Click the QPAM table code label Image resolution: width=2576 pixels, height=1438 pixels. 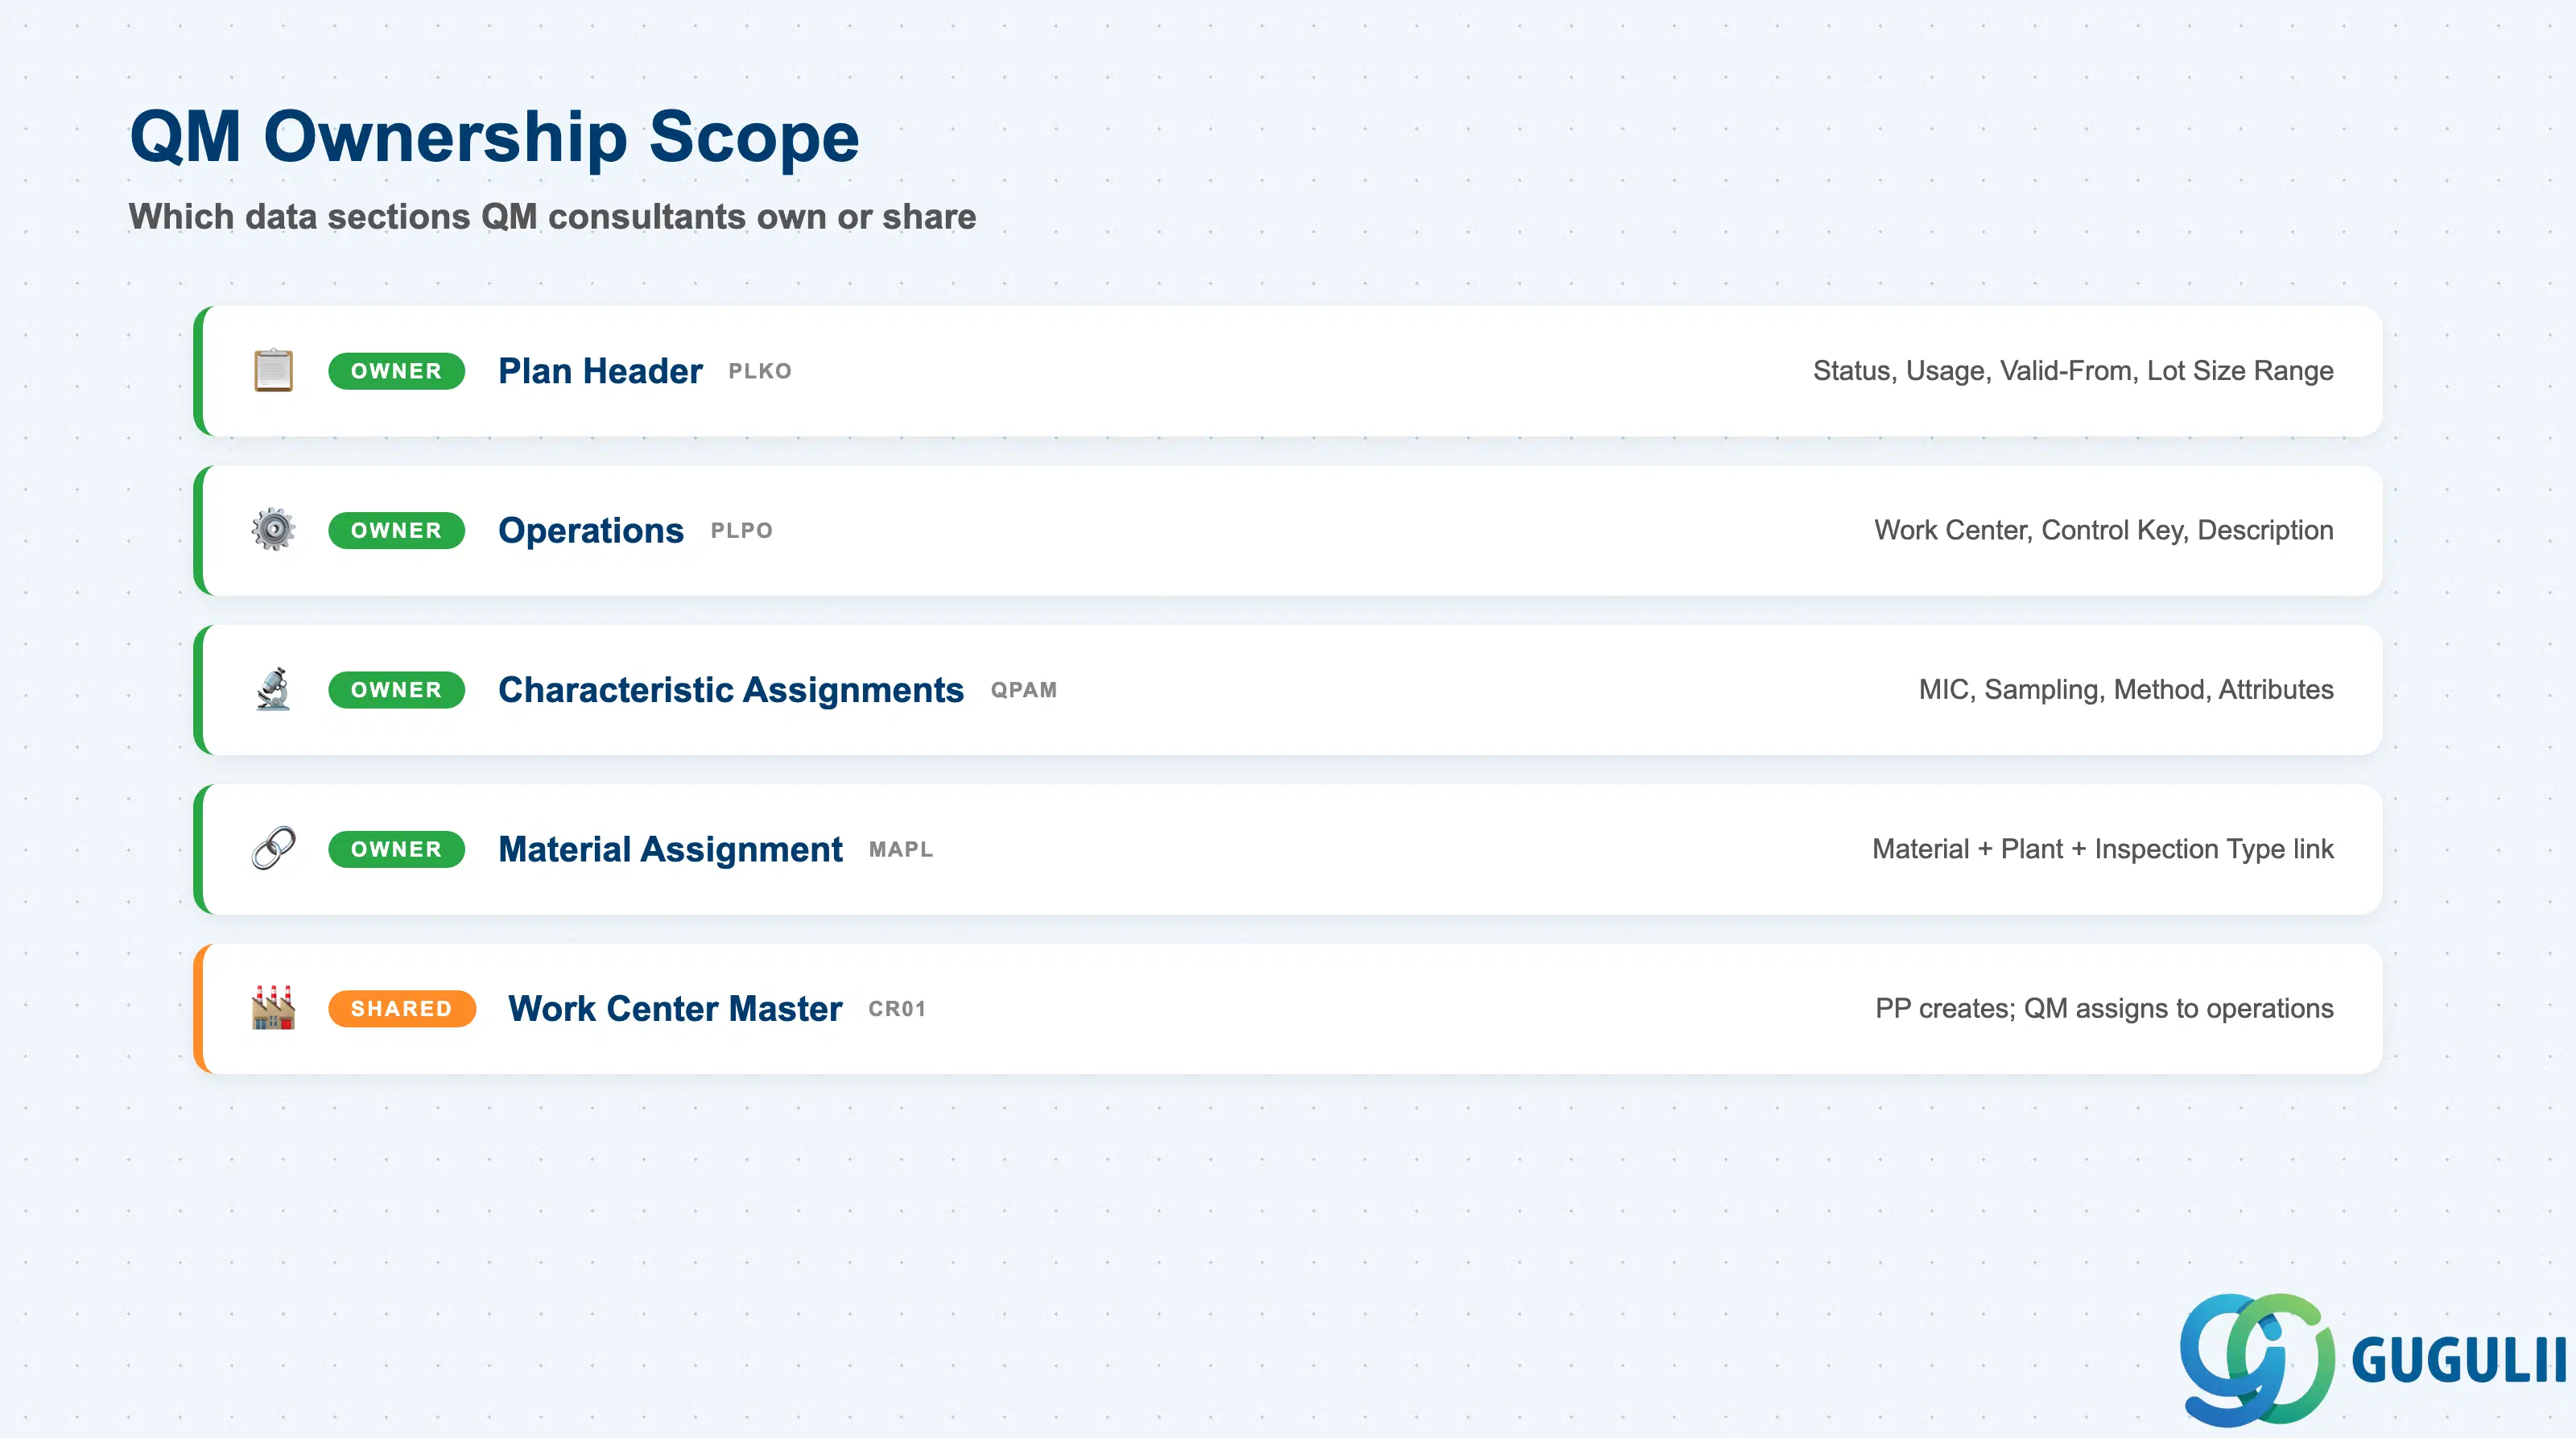pos(1023,690)
